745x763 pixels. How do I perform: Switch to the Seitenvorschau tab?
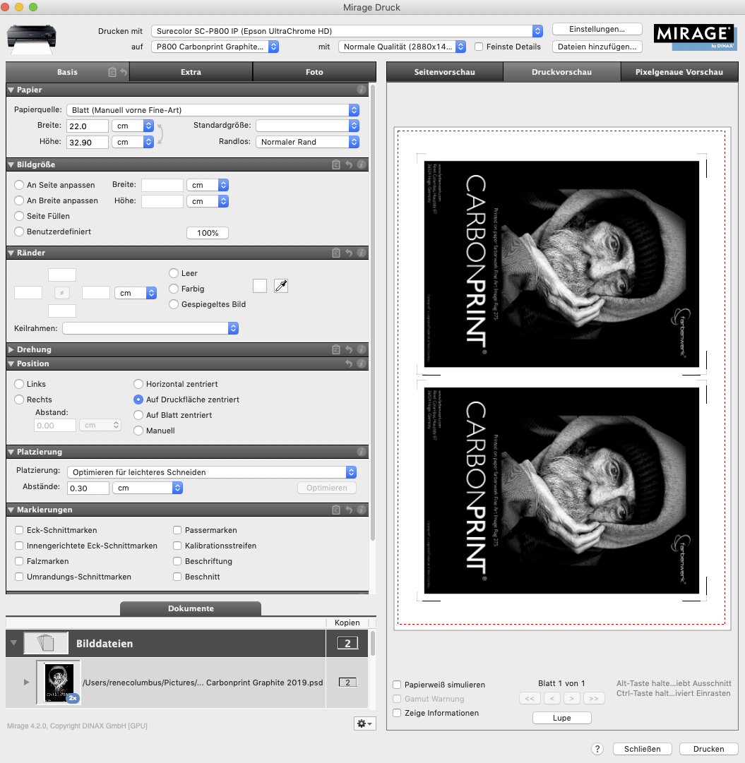(445, 72)
